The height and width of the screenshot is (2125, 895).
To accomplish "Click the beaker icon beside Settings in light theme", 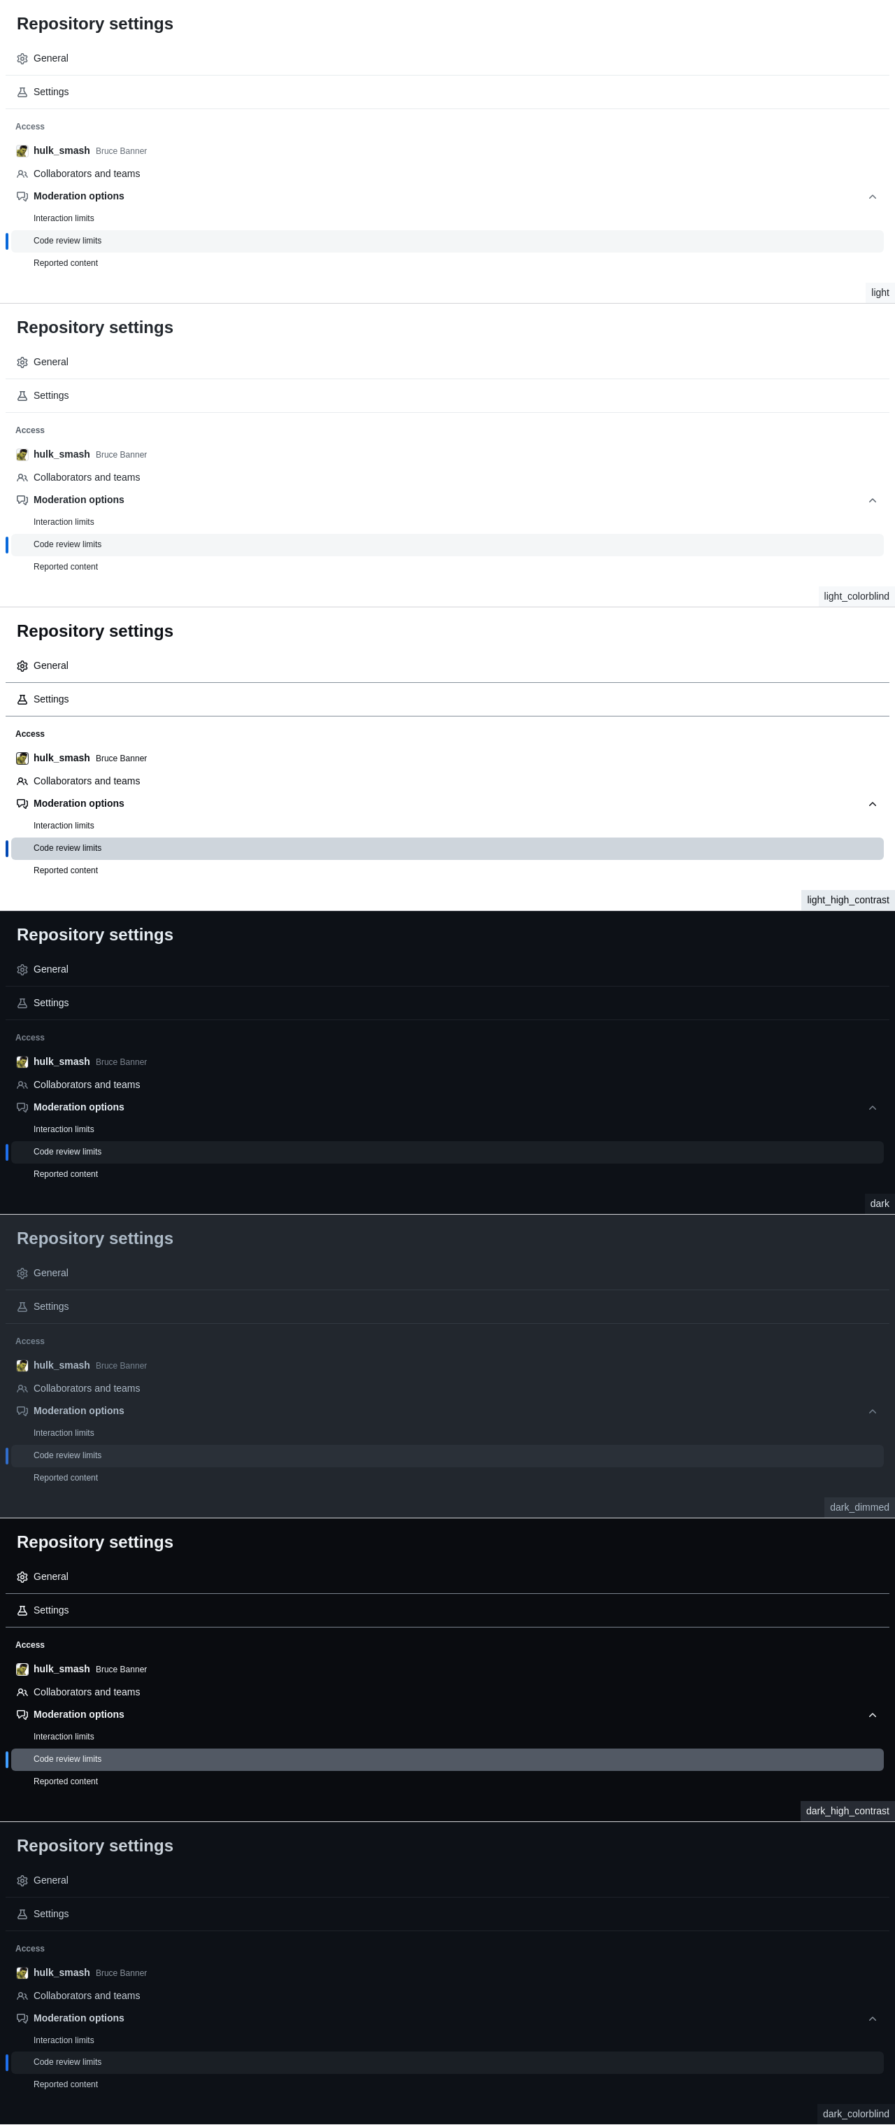I will click(x=22, y=92).
